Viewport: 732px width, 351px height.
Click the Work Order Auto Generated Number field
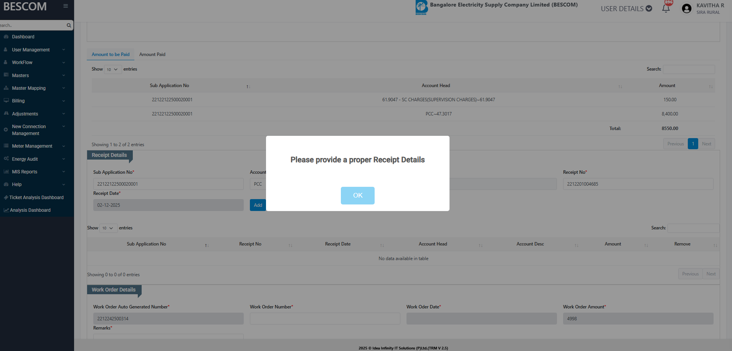[169, 319]
